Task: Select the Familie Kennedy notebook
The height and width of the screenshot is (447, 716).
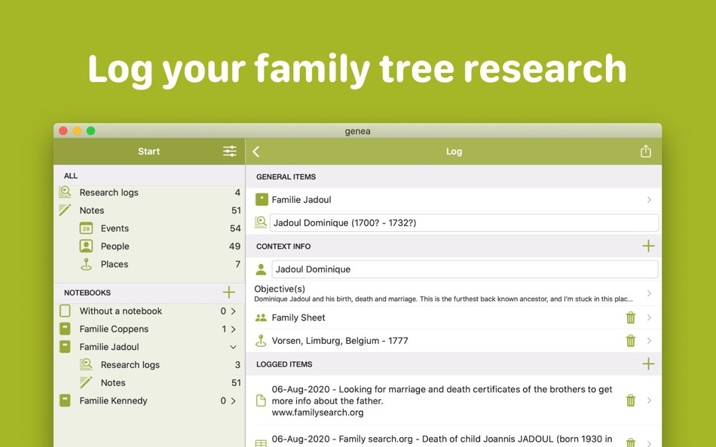Action: click(149, 401)
